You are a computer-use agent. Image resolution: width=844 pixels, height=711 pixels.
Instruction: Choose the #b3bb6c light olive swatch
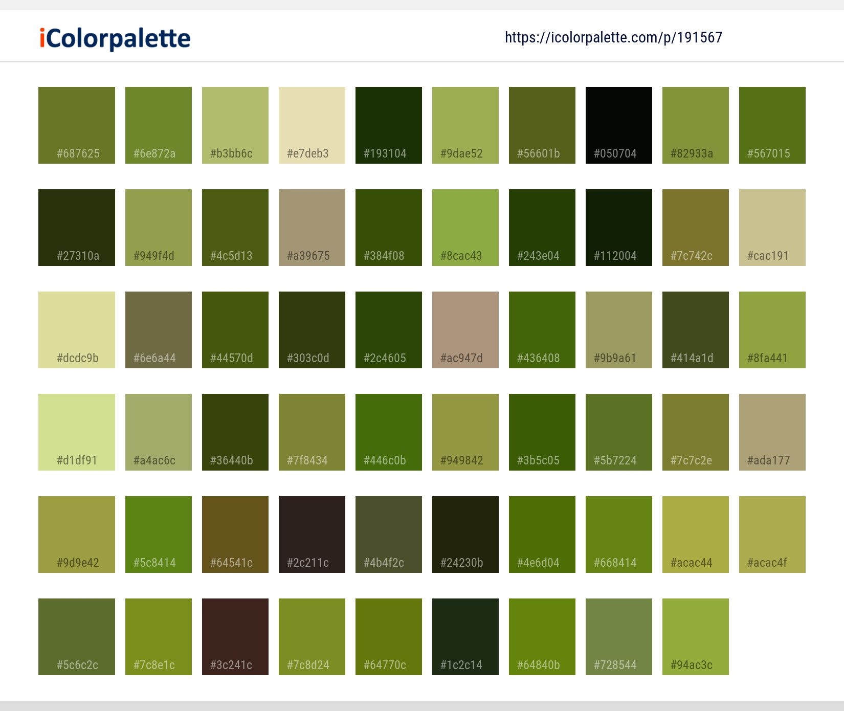[235, 125]
